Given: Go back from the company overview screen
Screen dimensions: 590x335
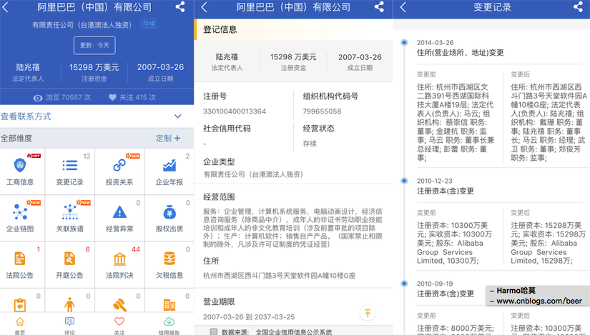Looking at the screenshot, I should pos(5,6).
